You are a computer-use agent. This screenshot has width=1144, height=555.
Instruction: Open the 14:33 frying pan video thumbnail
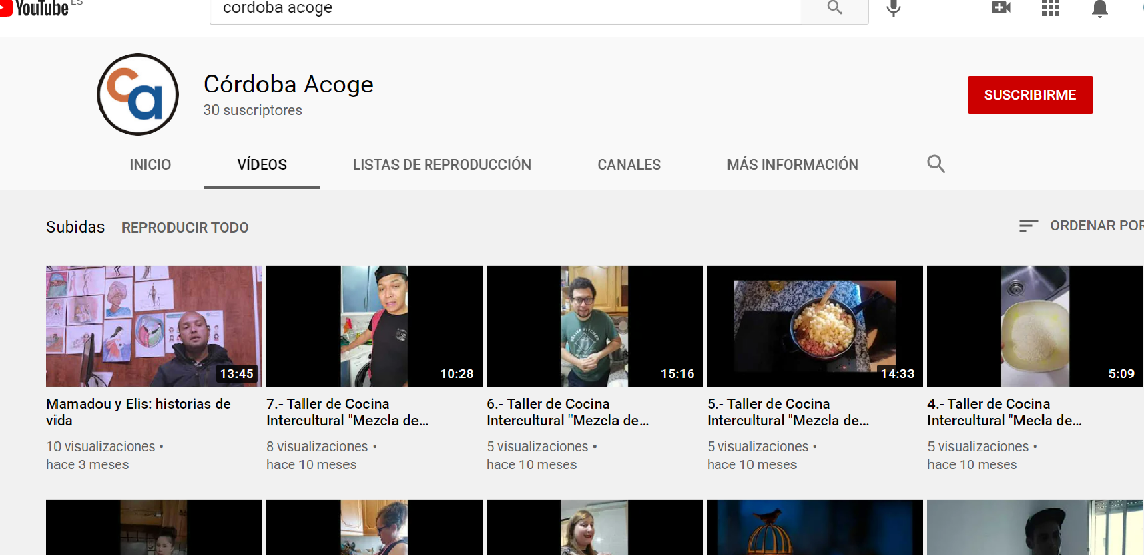pyautogui.click(x=814, y=326)
